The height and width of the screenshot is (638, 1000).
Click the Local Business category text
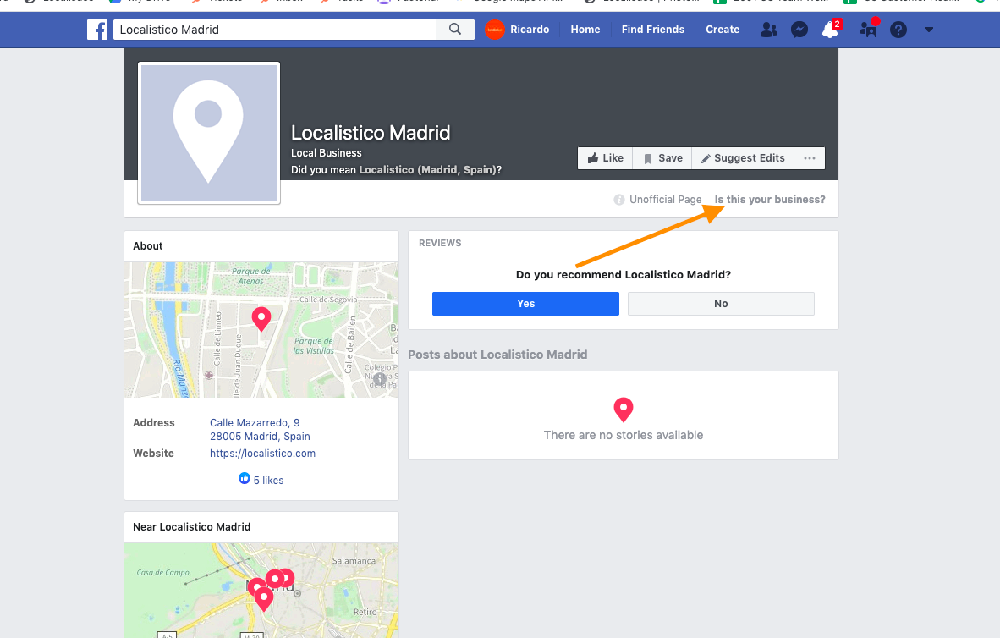click(327, 153)
